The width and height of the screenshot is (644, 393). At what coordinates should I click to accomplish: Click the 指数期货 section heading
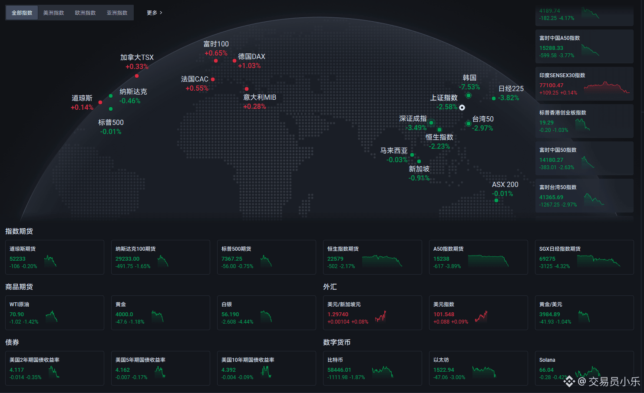point(19,231)
